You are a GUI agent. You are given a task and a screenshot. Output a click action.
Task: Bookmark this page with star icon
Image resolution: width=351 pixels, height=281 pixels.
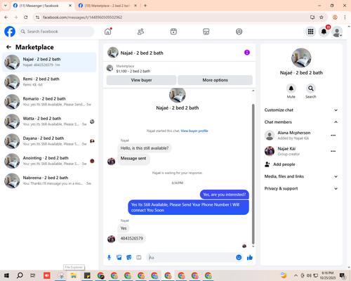click(322, 17)
